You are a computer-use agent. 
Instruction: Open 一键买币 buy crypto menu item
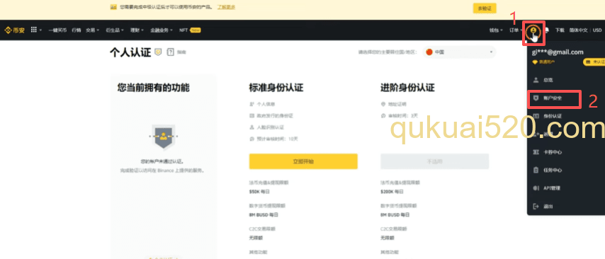pos(57,30)
